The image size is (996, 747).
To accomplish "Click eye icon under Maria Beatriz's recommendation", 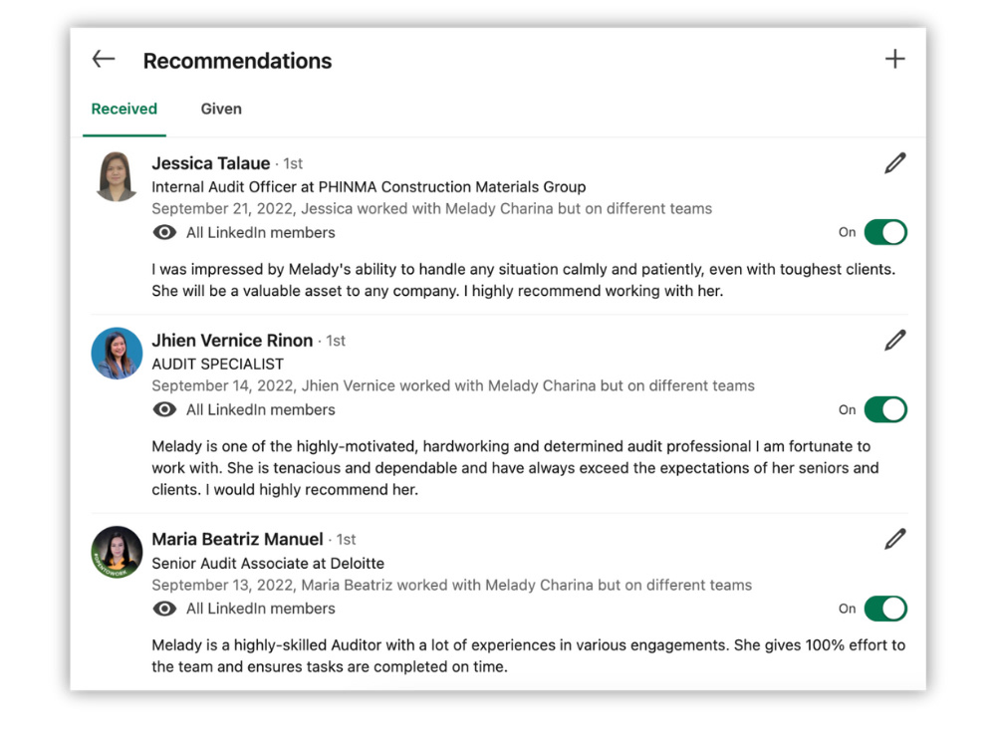I will click(x=164, y=609).
